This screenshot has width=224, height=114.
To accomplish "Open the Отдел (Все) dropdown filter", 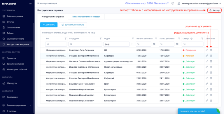I will tap(119, 44).
